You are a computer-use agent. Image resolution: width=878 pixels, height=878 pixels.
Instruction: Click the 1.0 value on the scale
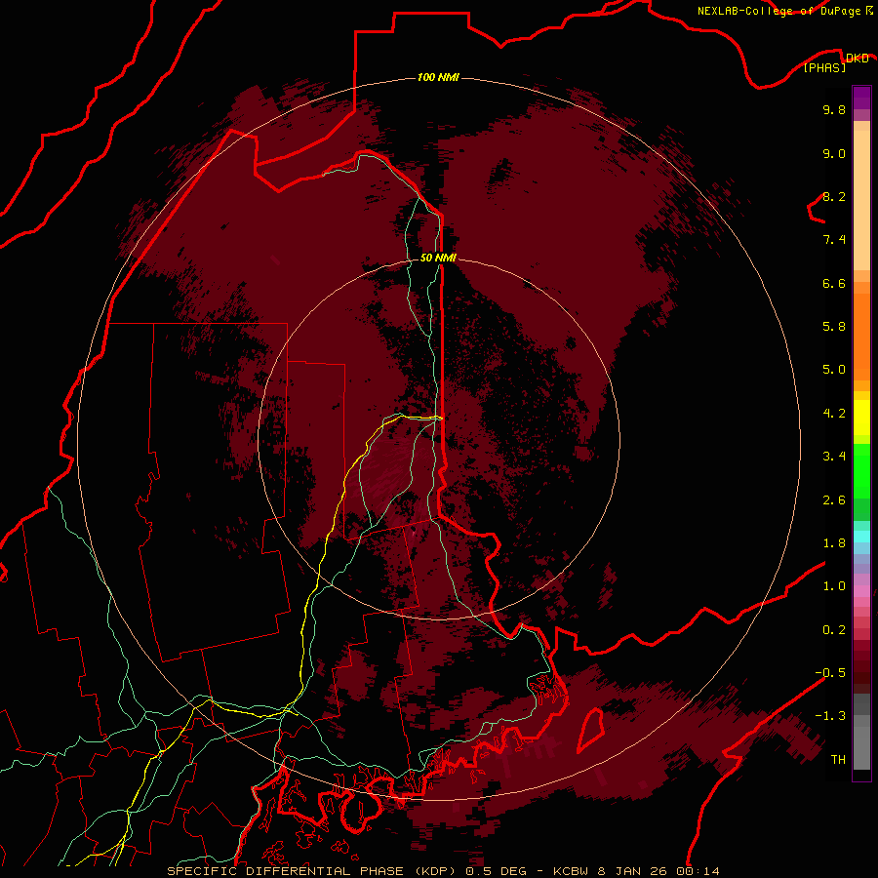[834, 585]
